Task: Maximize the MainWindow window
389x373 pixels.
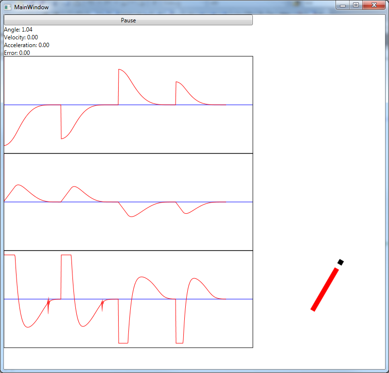Action: click(355, 5)
